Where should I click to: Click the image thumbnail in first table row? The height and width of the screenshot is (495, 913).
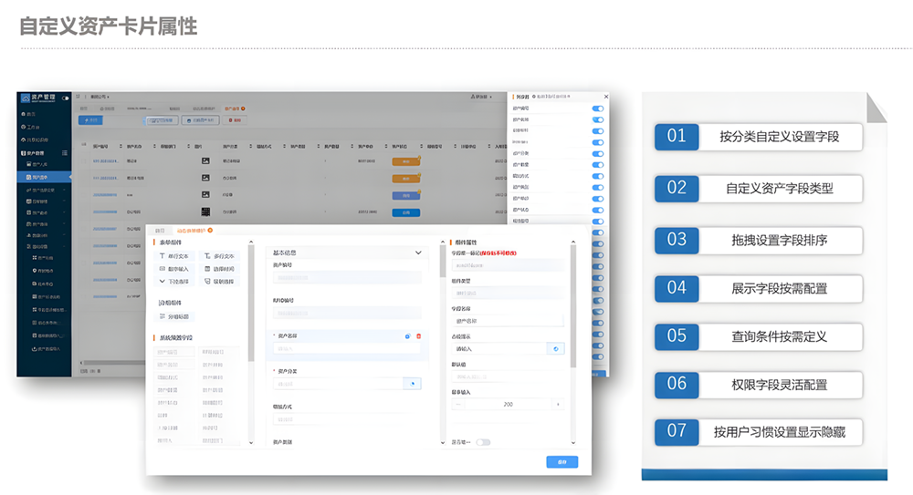pos(205,161)
